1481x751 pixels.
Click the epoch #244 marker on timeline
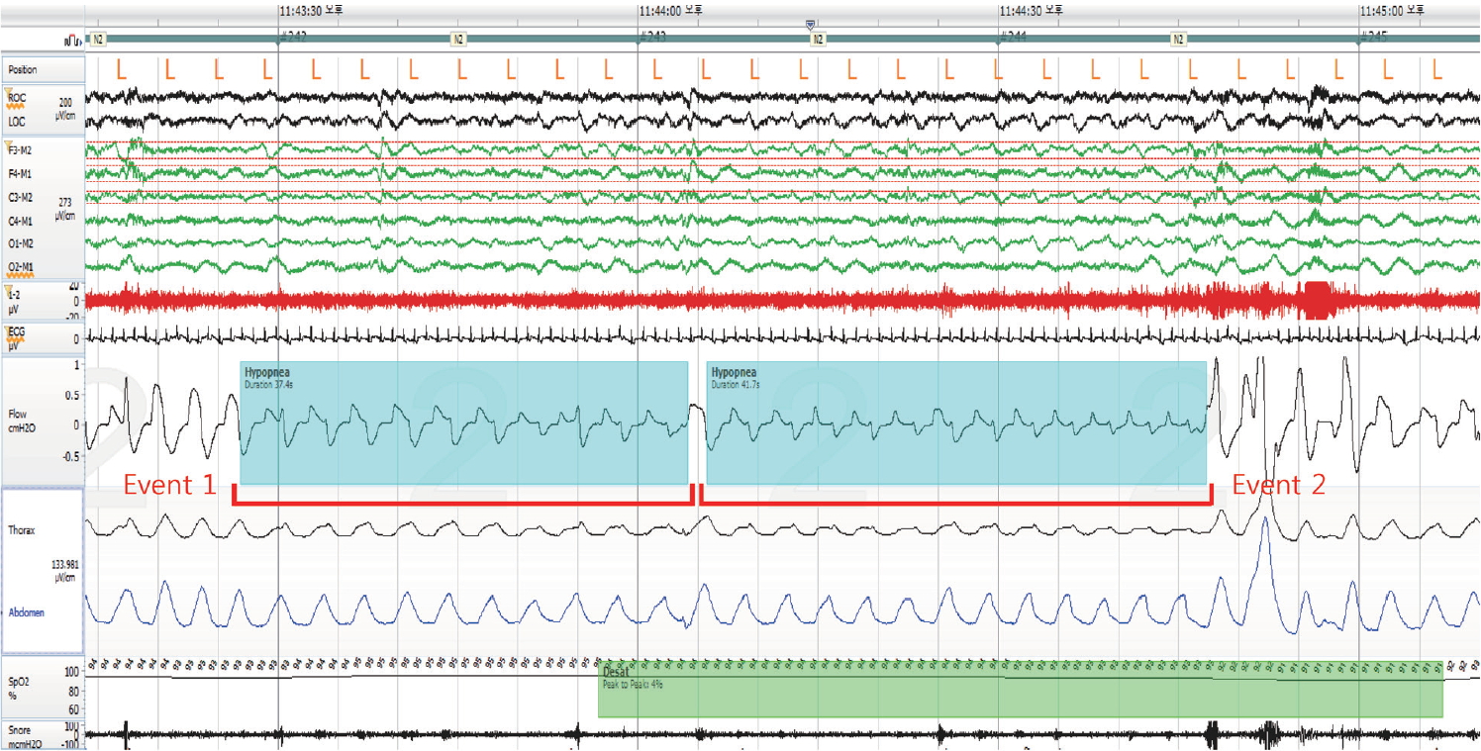point(1013,38)
